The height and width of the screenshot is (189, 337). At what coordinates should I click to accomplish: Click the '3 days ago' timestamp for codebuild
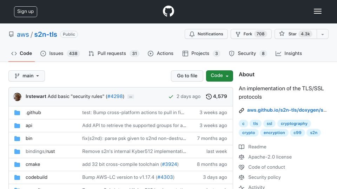pyautogui.click(x=215, y=177)
